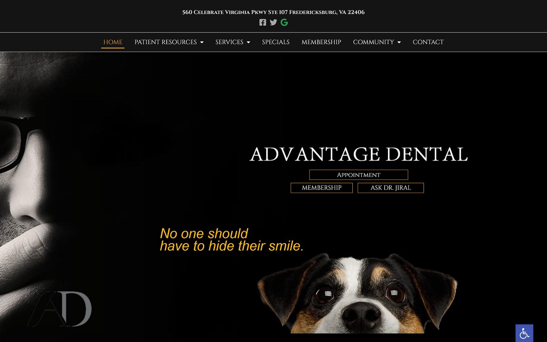The height and width of the screenshot is (342, 547).
Task: Open the Patient Resources menu
Action: 165,42
